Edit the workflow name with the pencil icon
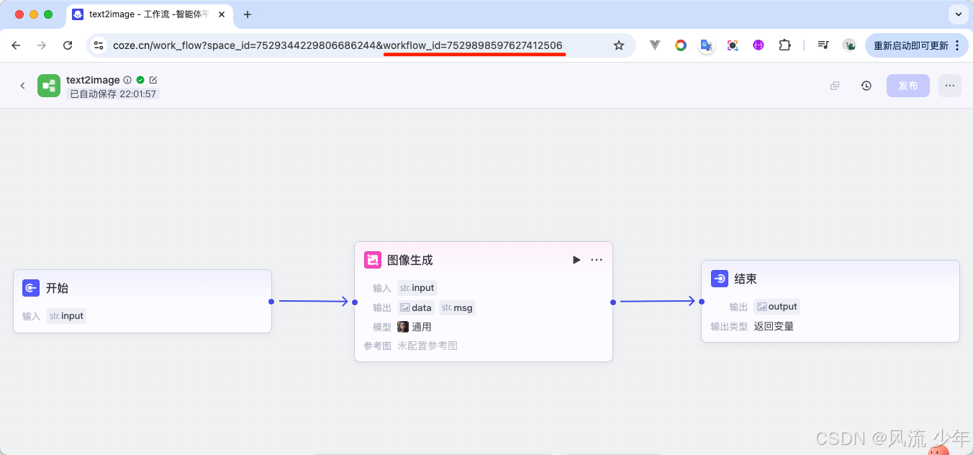Screen dimensions: 973x455 point(153,80)
